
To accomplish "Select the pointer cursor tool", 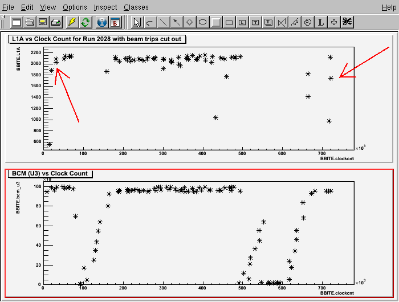I will [137, 22].
